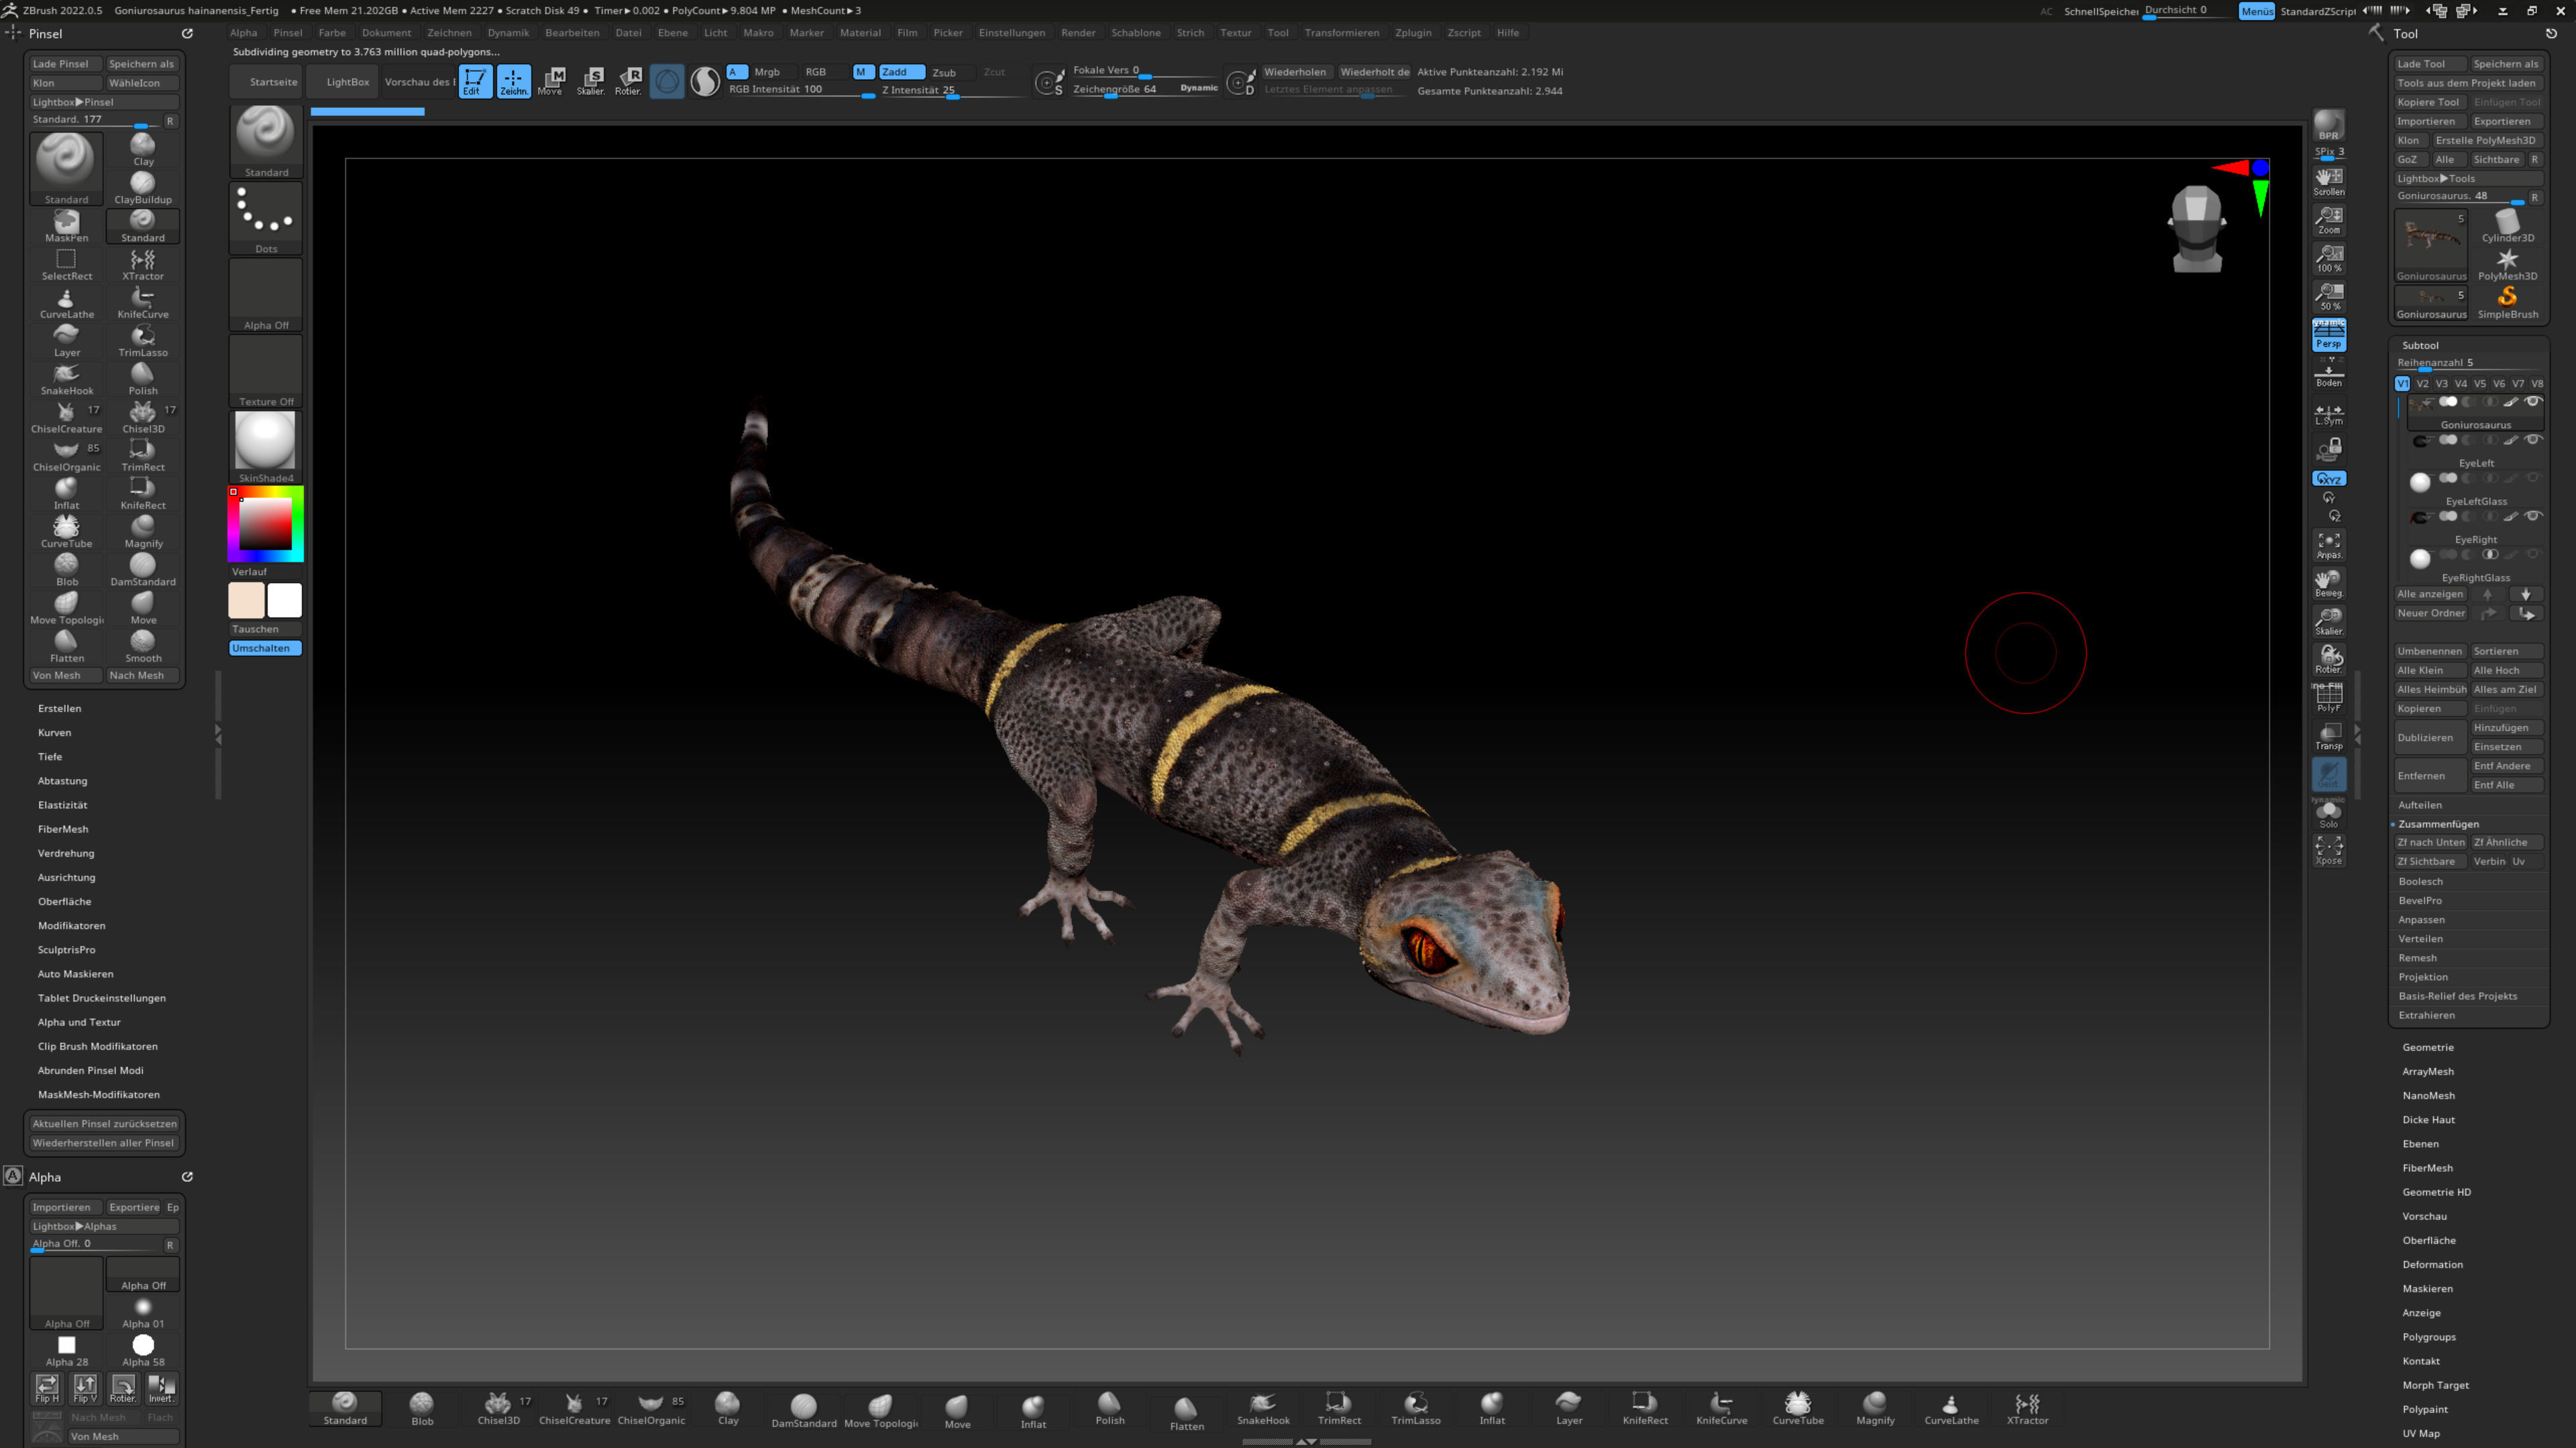
Task: Open the LightBox tab
Action: [x=347, y=82]
